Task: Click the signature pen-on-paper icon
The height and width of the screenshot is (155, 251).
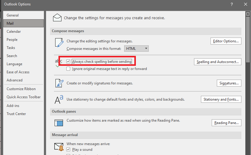Action: click(x=59, y=83)
